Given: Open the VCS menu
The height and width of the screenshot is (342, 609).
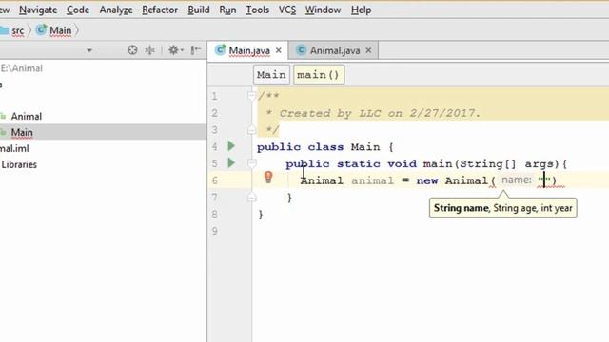Looking at the screenshot, I should (x=287, y=9).
